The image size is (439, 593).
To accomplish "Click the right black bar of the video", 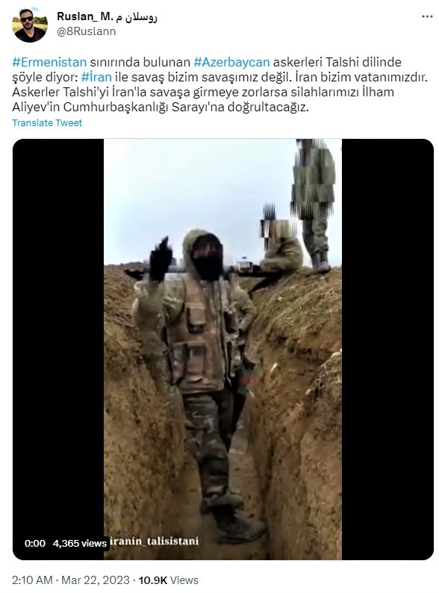I will point(387,349).
